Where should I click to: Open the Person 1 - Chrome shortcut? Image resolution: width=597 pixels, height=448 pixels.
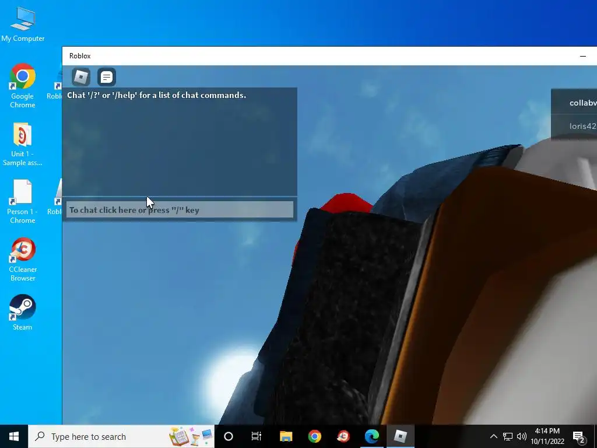tap(23, 202)
